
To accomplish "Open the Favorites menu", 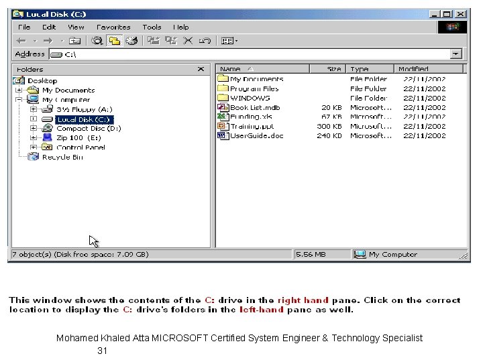I will (x=113, y=27).
